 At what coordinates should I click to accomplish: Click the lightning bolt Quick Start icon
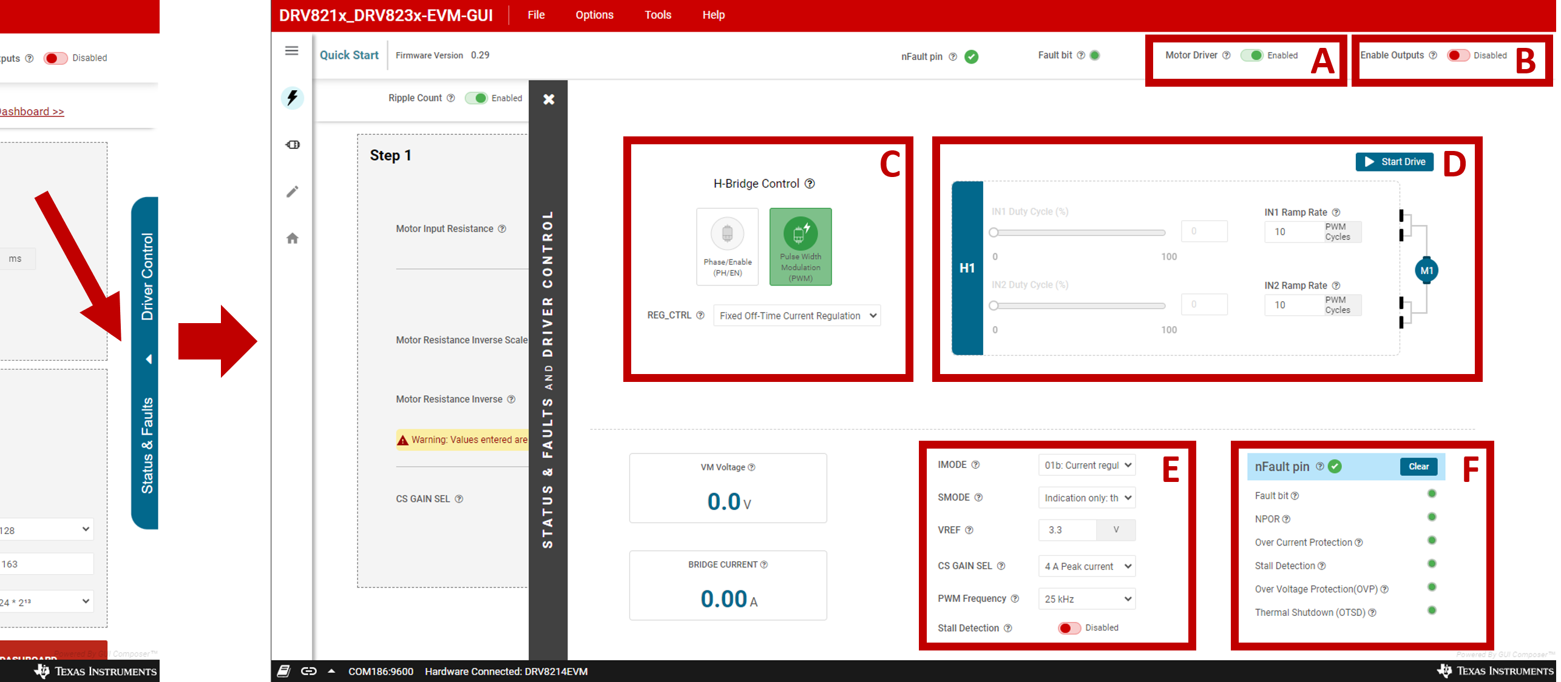[292, 98]
